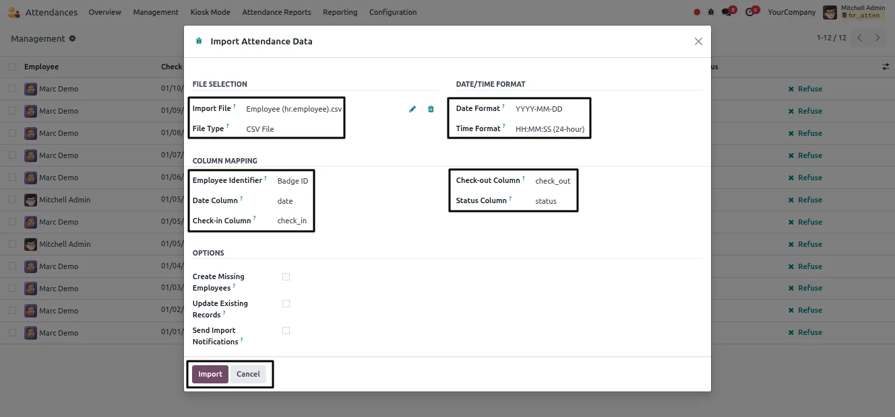The image size is (895, 417).
Task: Select the Marc Demo row dated 01/07
Action: (x=13, y=155)
